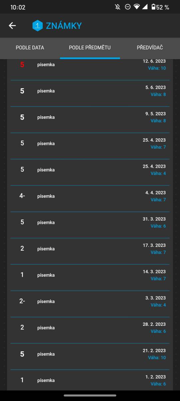Tap the battery status icon
The image size is (180, 401).
(153, 7)
